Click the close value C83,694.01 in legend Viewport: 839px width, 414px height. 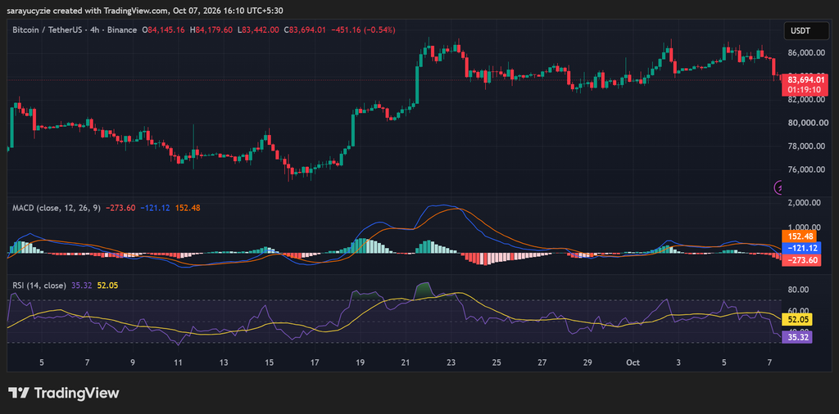[x=304, y=30]
